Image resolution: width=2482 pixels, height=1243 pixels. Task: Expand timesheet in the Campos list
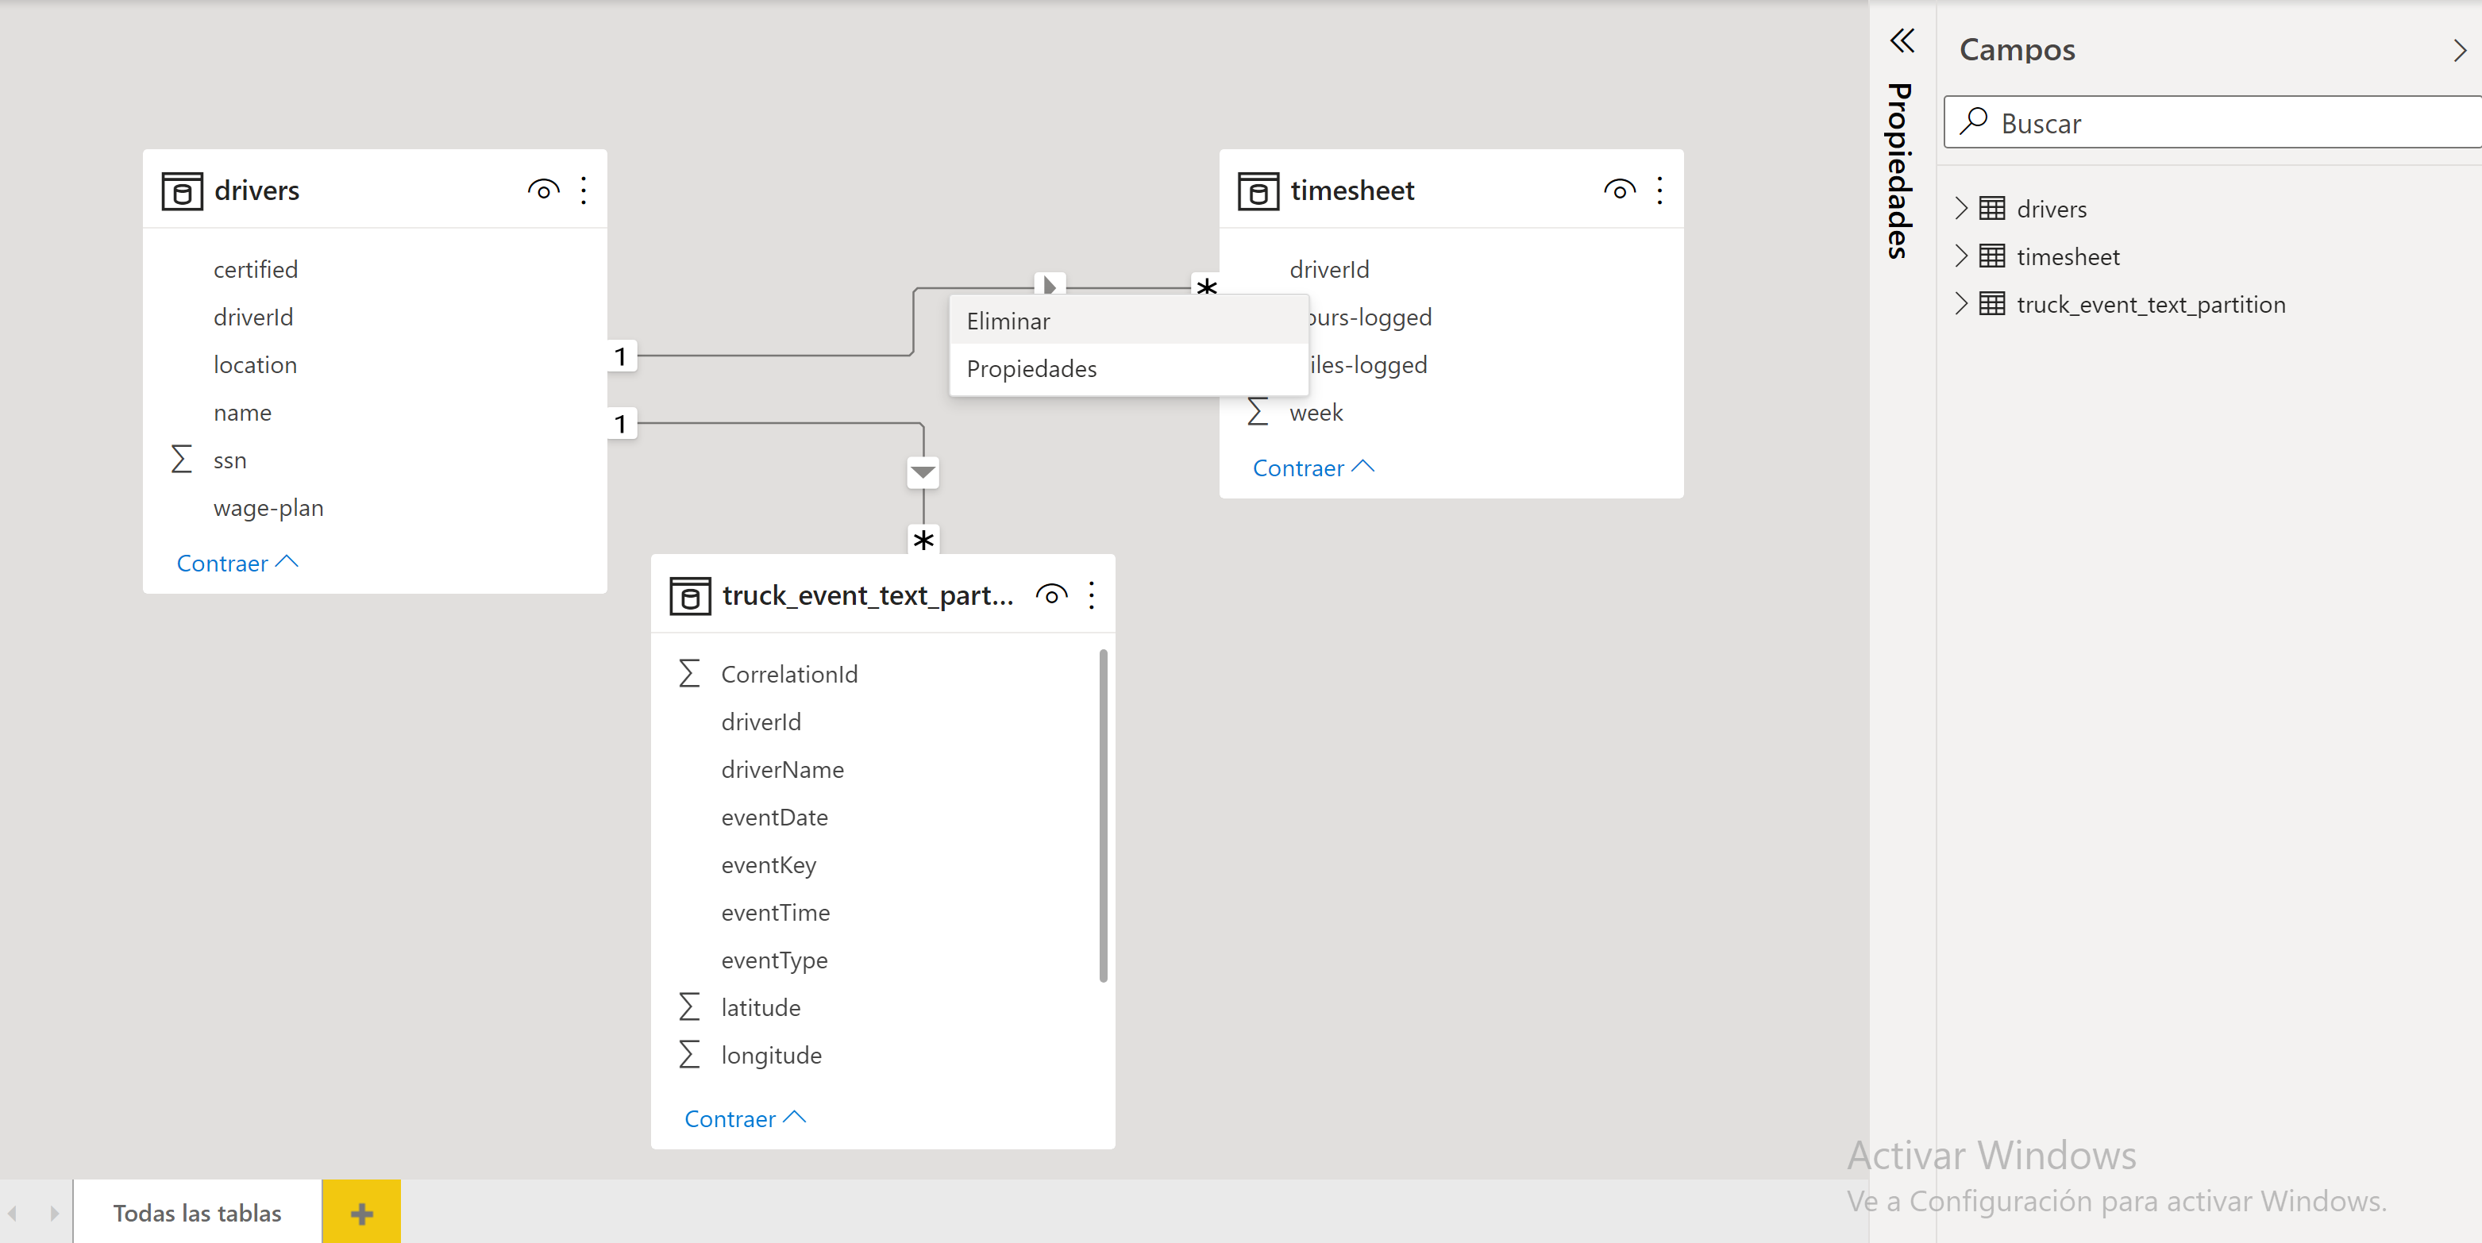[x=1960, y=256]
